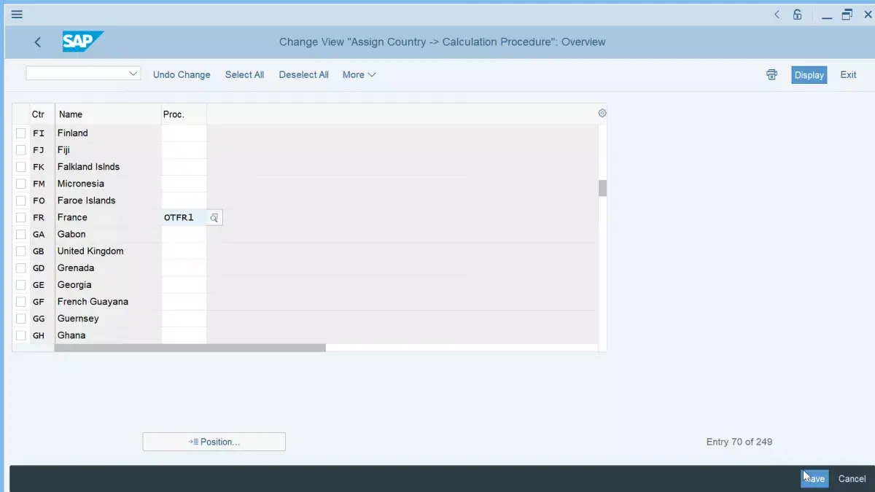
Task: Click the top-right previous arrow icon
Action: coord(777,14)
